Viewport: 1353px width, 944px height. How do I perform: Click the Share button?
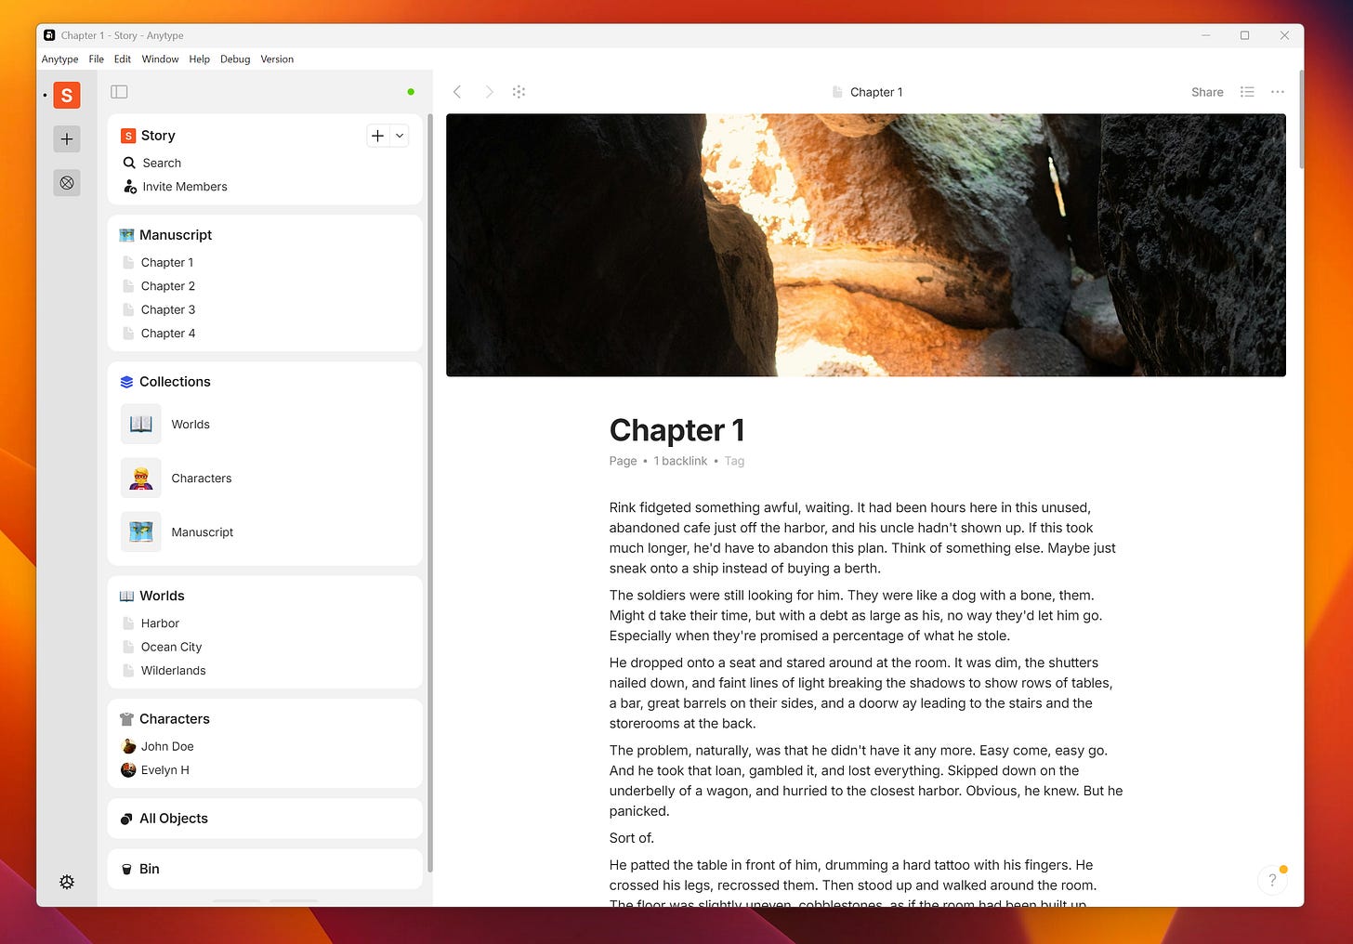pyautogui.click(x=1207, y=92)
